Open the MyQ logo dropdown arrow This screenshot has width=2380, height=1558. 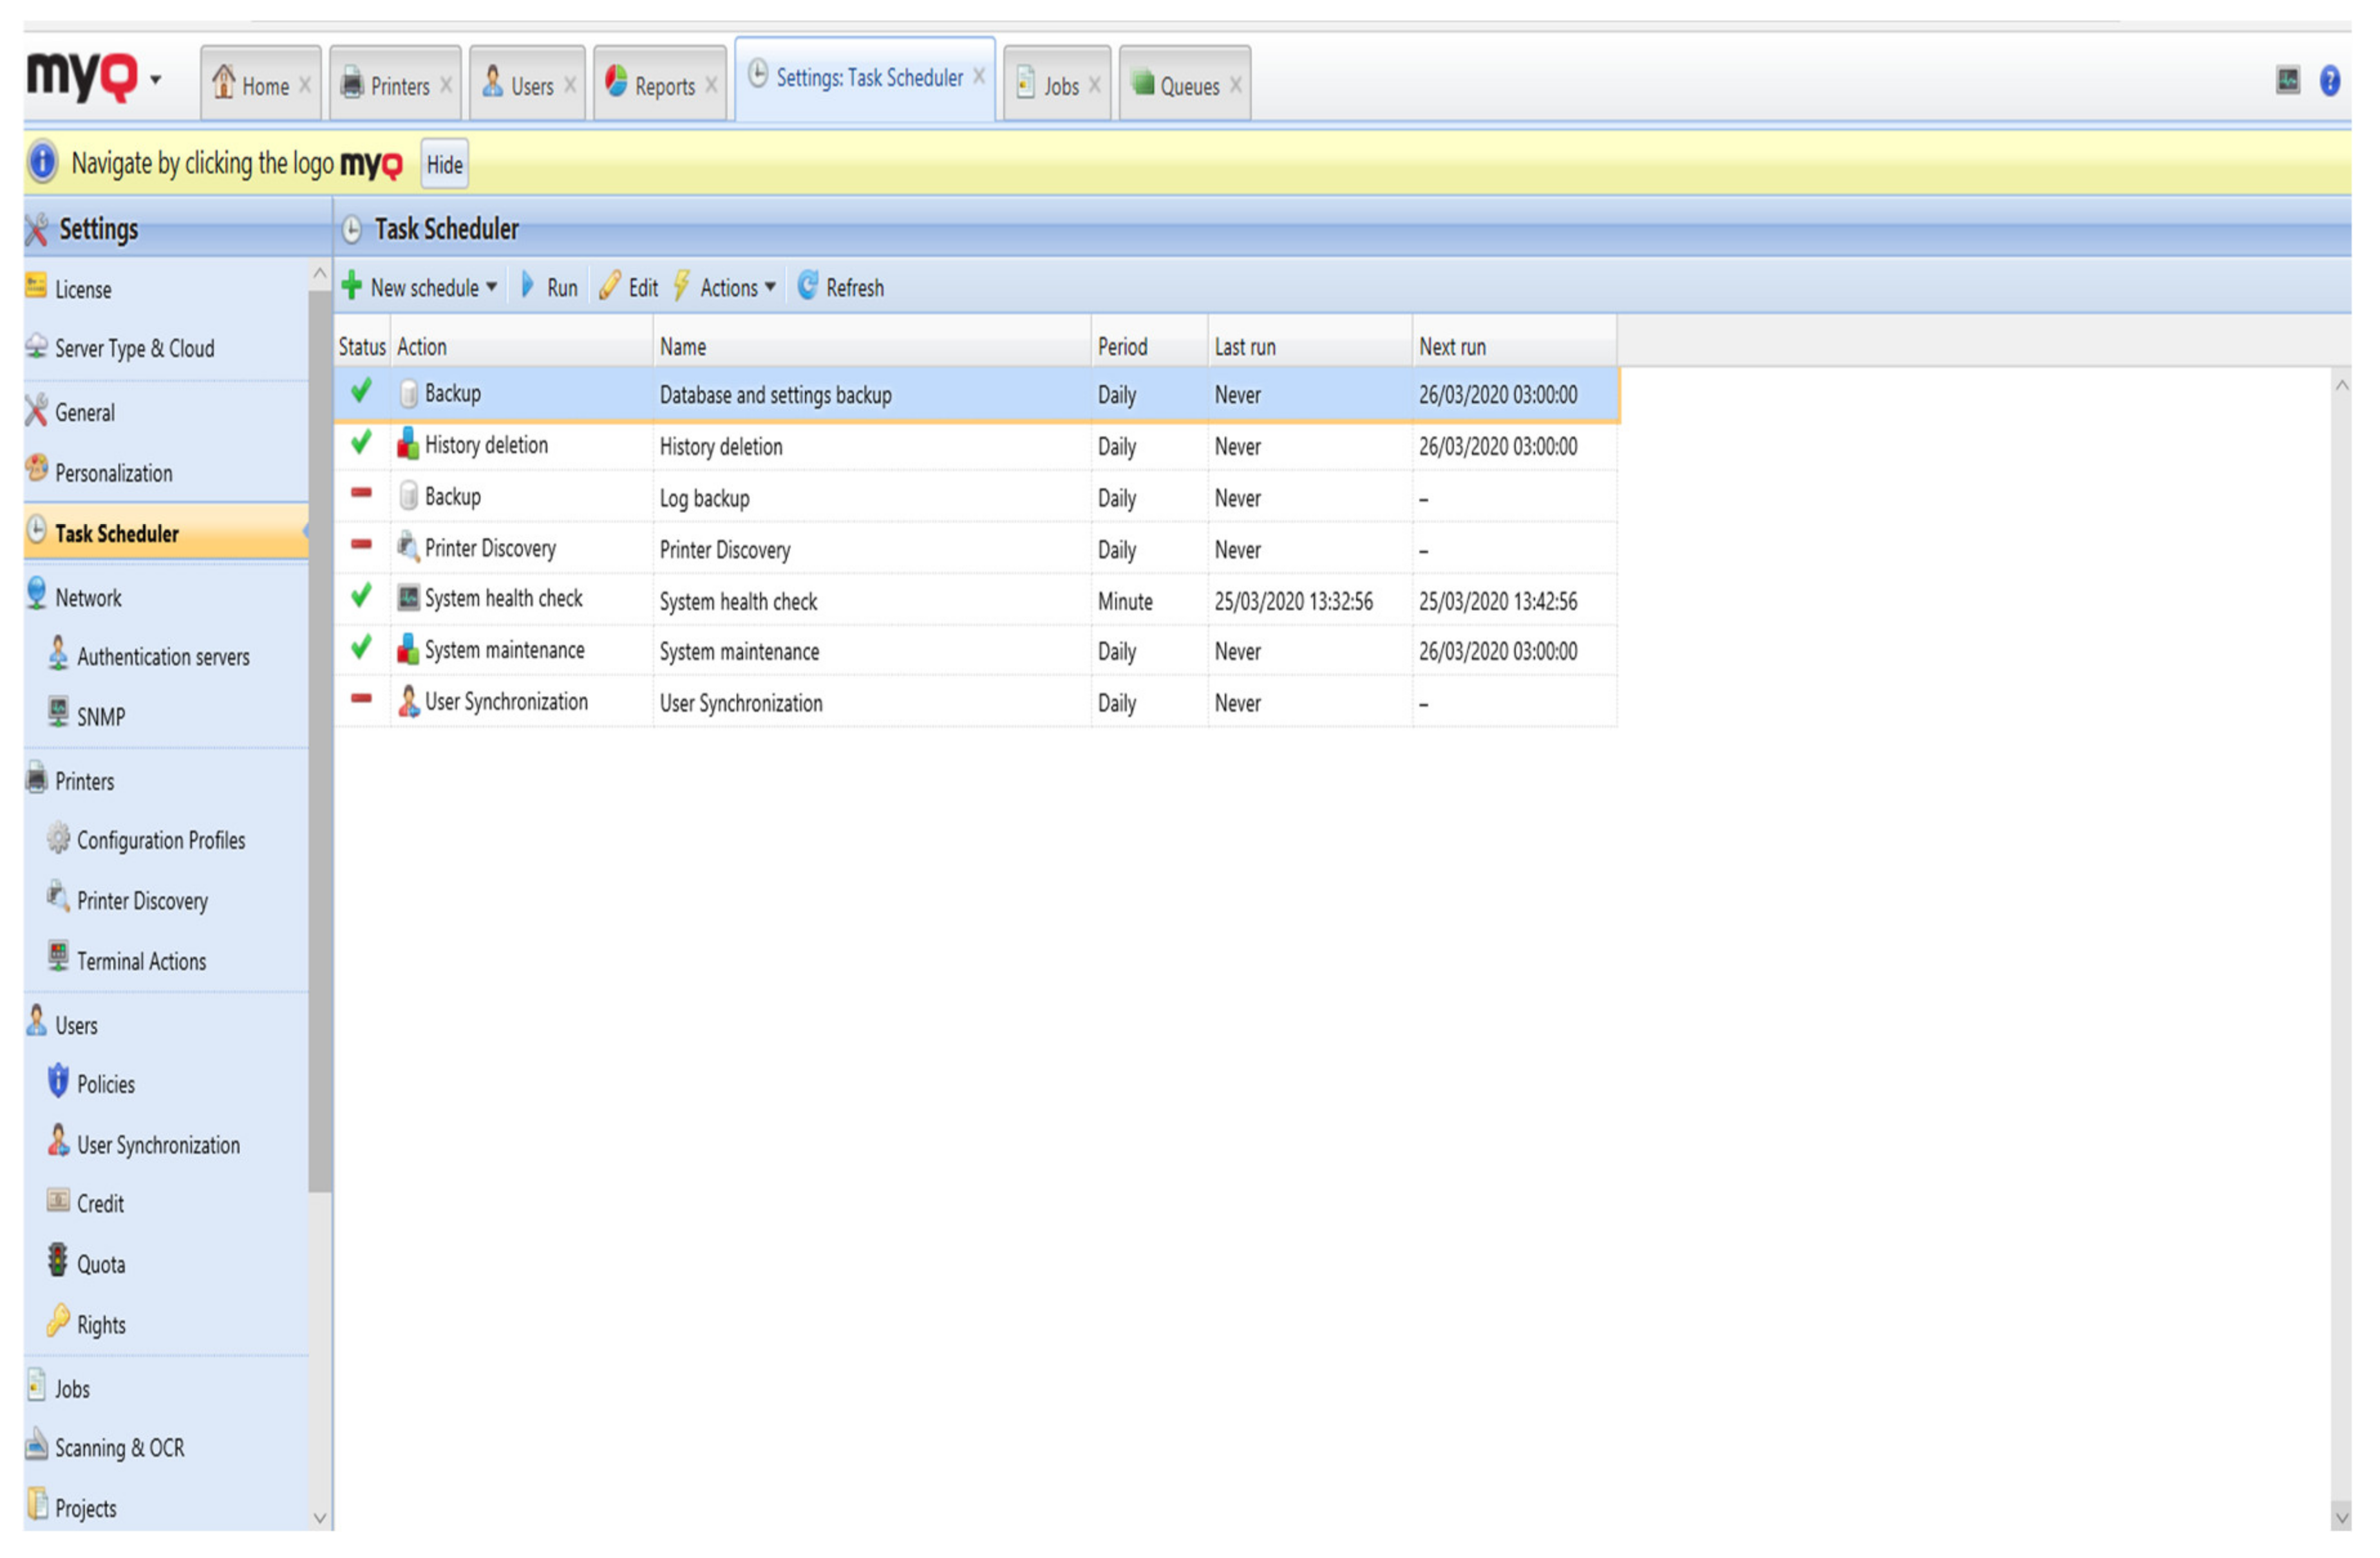tap(156, 80)
